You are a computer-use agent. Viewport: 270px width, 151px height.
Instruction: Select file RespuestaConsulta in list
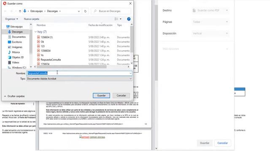click(x=51, y=60)
